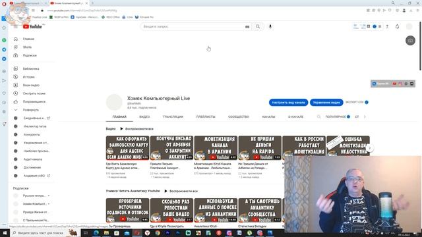This screenshot has width=422, height=237.
Task: Click Управление видео button
Action: [326, 103]
